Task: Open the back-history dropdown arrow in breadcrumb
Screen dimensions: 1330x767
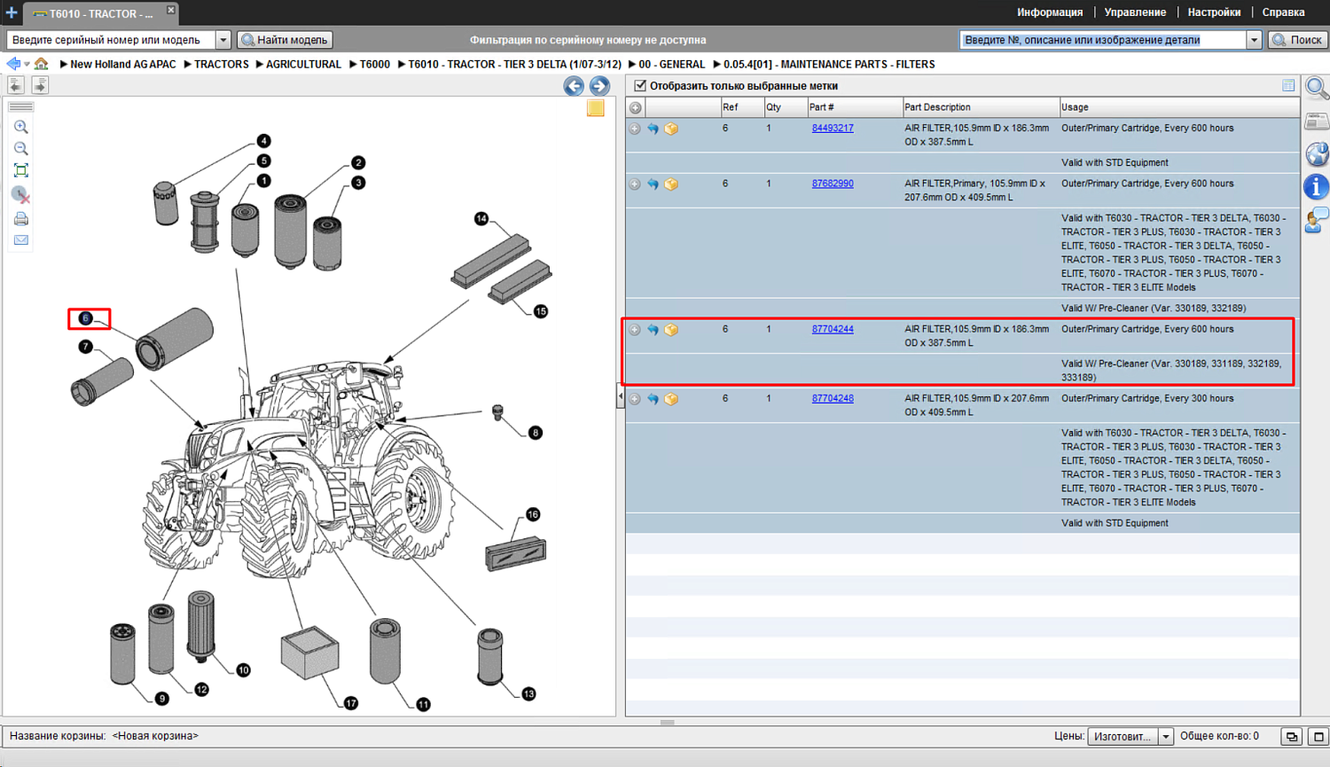Action: tap(27, 64)
